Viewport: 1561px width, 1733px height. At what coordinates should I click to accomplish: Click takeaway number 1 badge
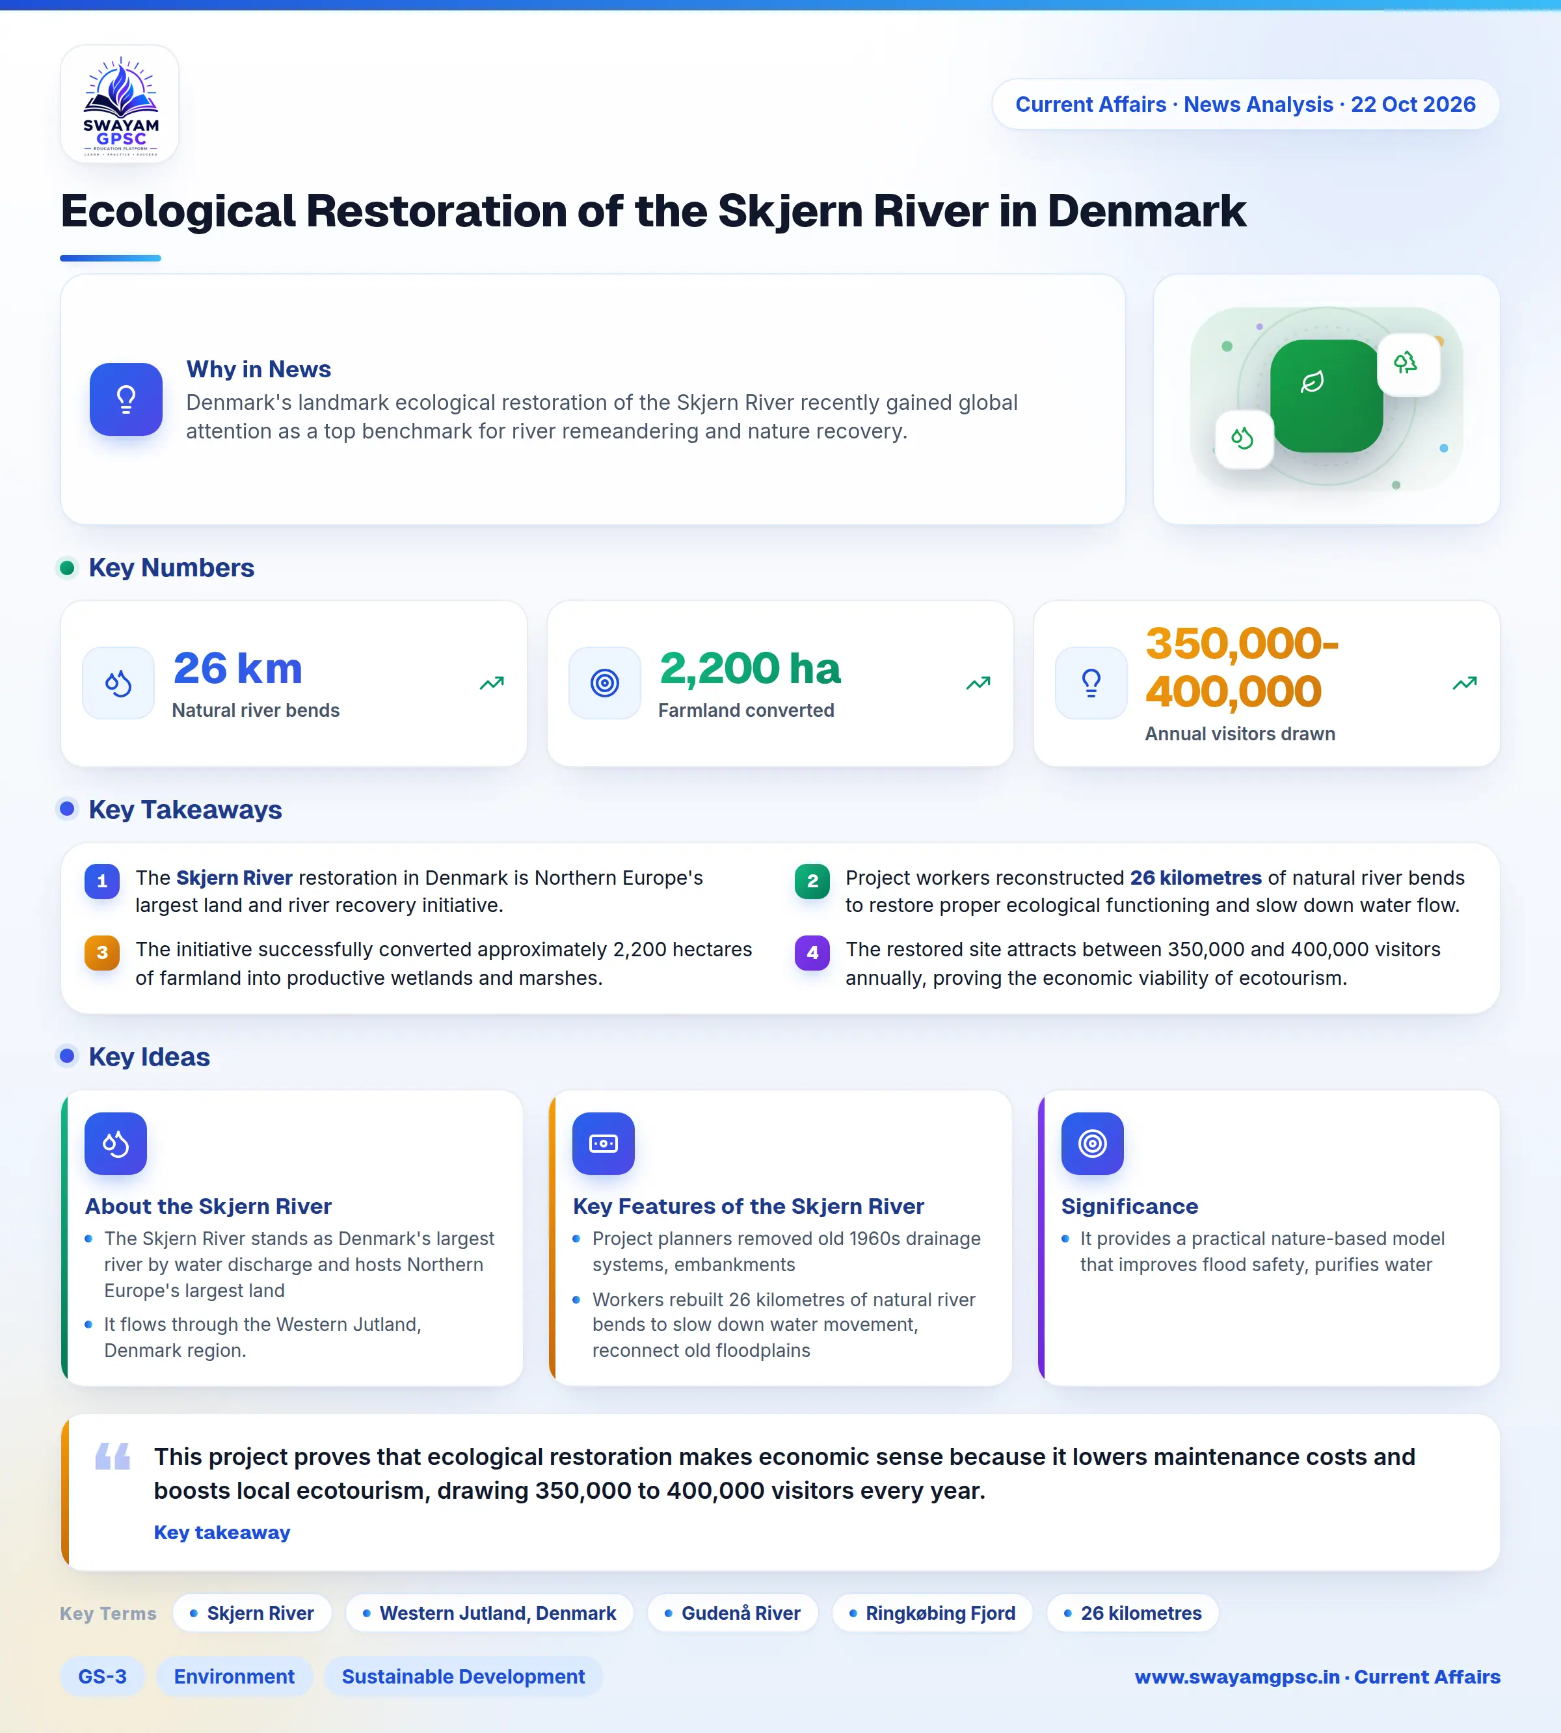click(x=102, y=881)
